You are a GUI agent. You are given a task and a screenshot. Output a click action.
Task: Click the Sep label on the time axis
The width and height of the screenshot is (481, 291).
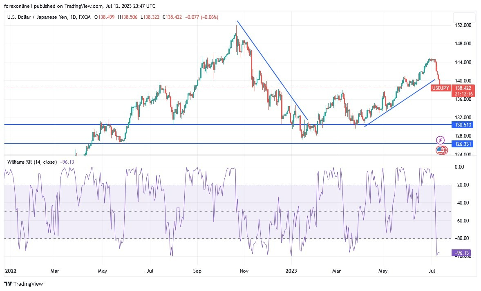[197, 271]
